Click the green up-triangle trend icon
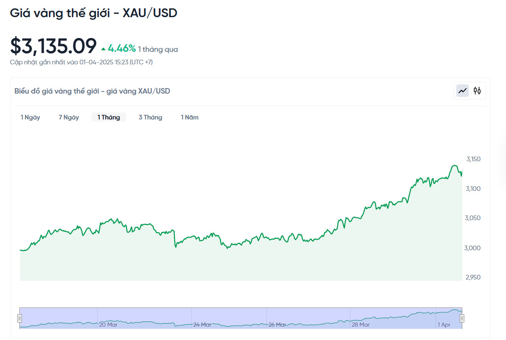The image size is (506, 340). click(103, 49)
